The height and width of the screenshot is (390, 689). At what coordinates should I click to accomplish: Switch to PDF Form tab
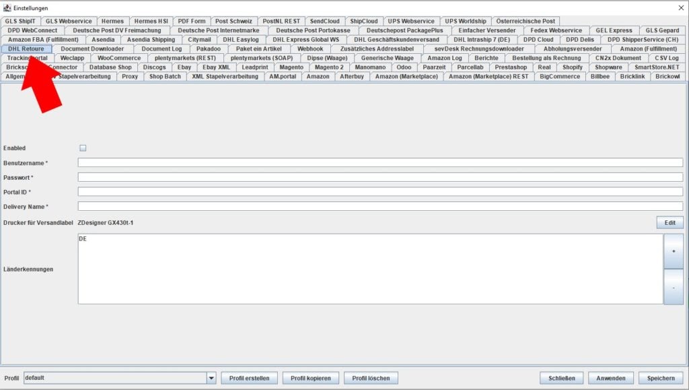click(x=192, y=21)
